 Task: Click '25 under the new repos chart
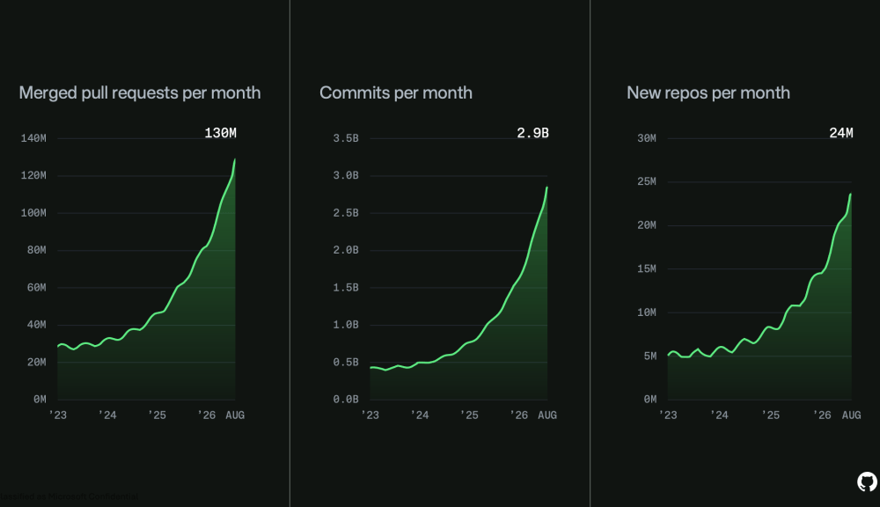coord(771,415)
